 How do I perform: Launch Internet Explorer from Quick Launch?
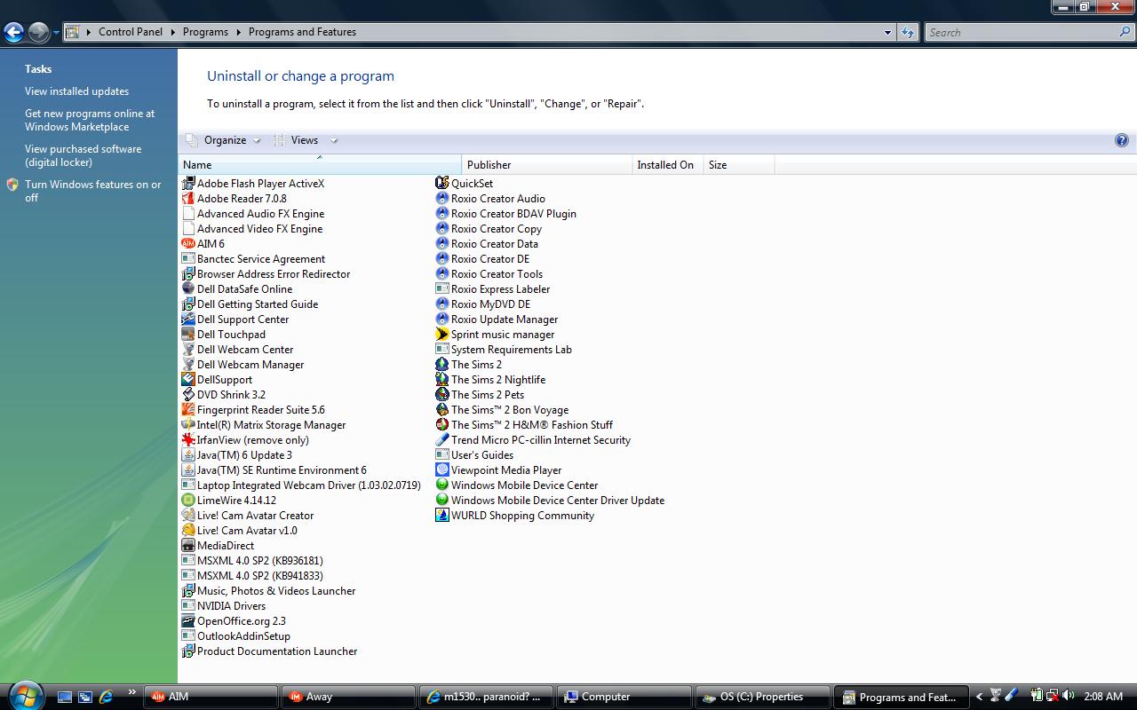(106, 697)
